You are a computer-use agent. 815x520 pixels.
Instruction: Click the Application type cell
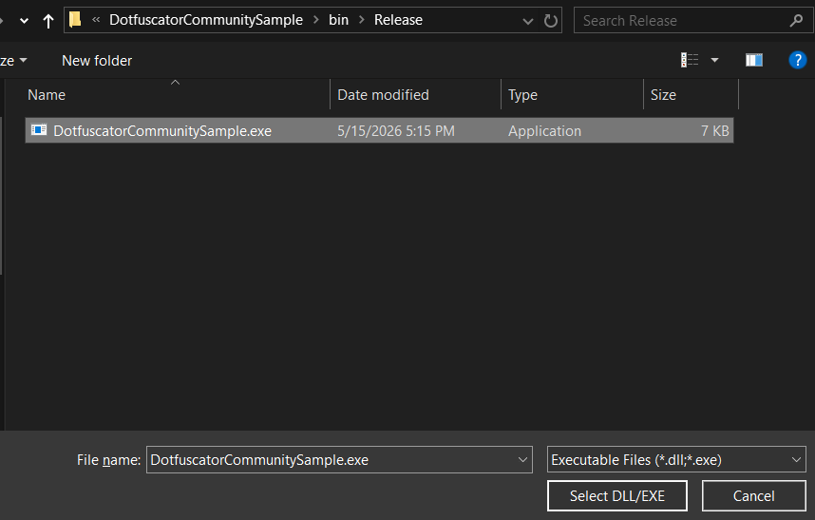pyautogui.click(x=544, y=131)
